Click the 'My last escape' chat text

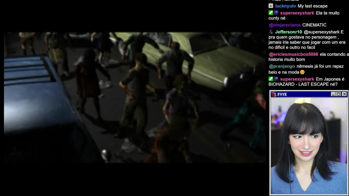pos(313,6)
